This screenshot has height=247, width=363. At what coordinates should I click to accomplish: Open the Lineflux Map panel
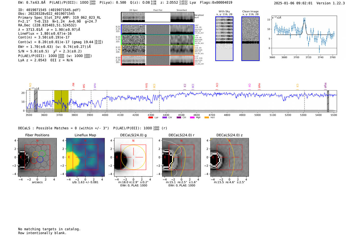tap(85, 157)
